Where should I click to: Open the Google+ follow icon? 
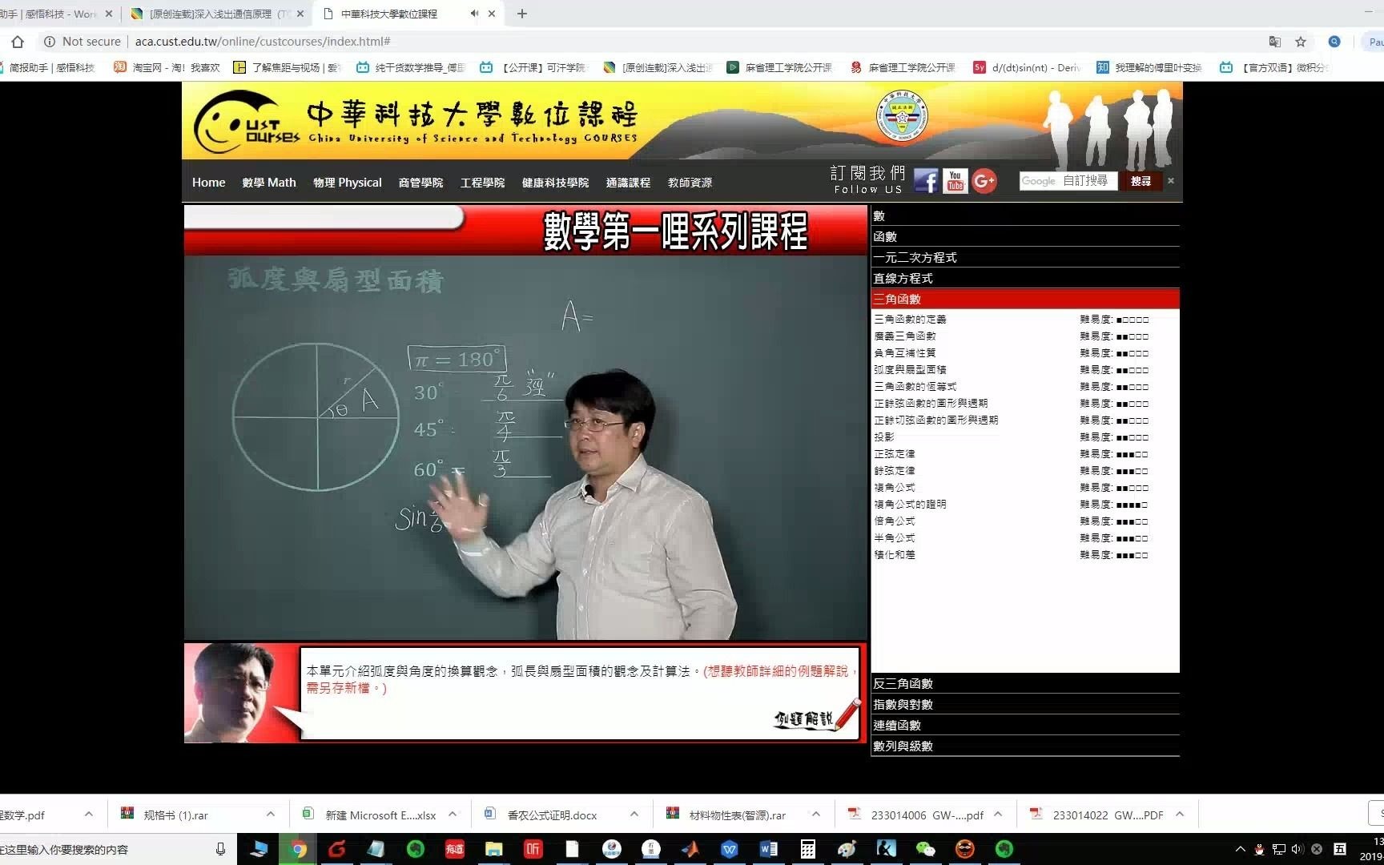(984, 181)
